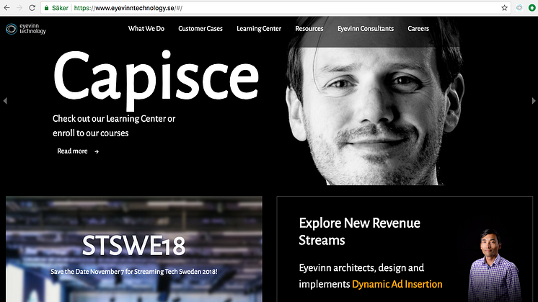Click the black-and-white face hero image
The image size is (538, 302).
coord(374,101)
